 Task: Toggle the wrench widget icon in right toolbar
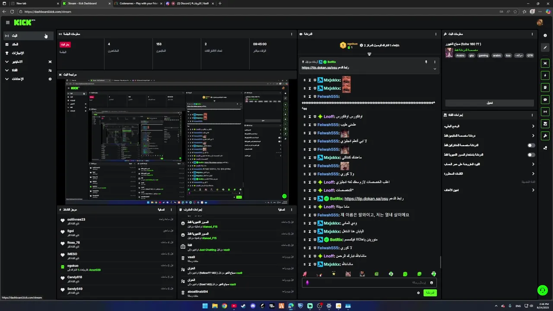point(545,136)
